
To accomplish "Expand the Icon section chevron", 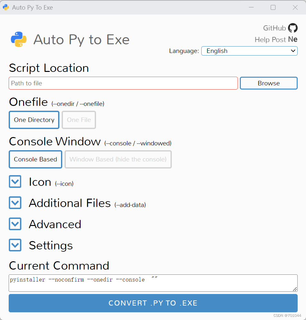I will pos(15,181).
